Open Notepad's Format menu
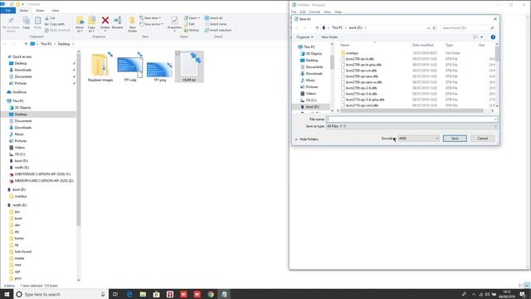 pos(314,12)
